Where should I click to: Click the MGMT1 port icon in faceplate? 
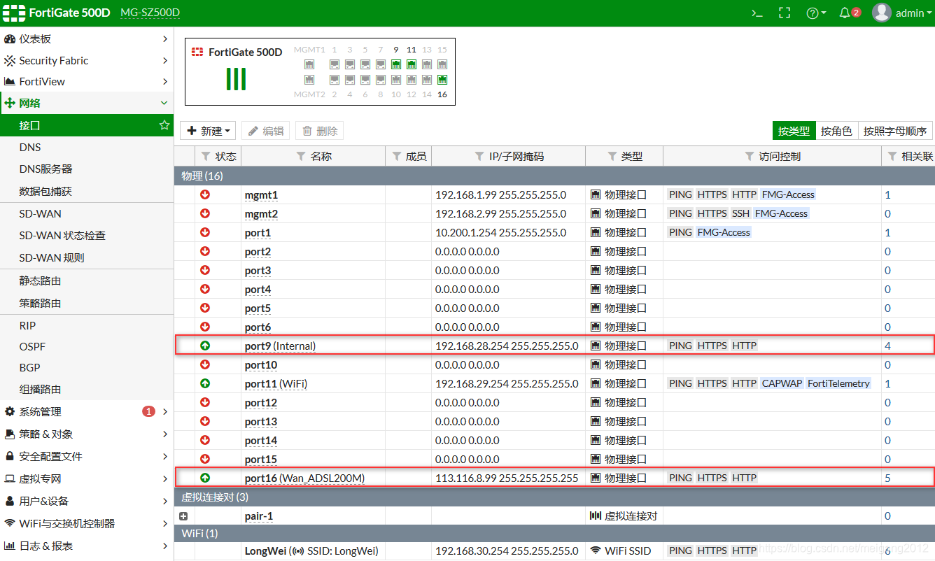[309, 64]
